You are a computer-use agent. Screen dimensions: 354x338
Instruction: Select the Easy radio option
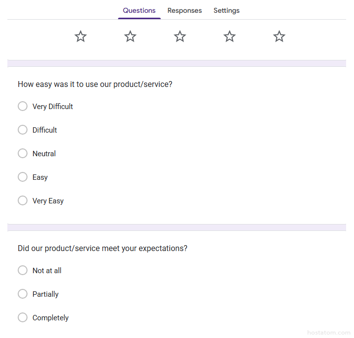click(23, 177)
